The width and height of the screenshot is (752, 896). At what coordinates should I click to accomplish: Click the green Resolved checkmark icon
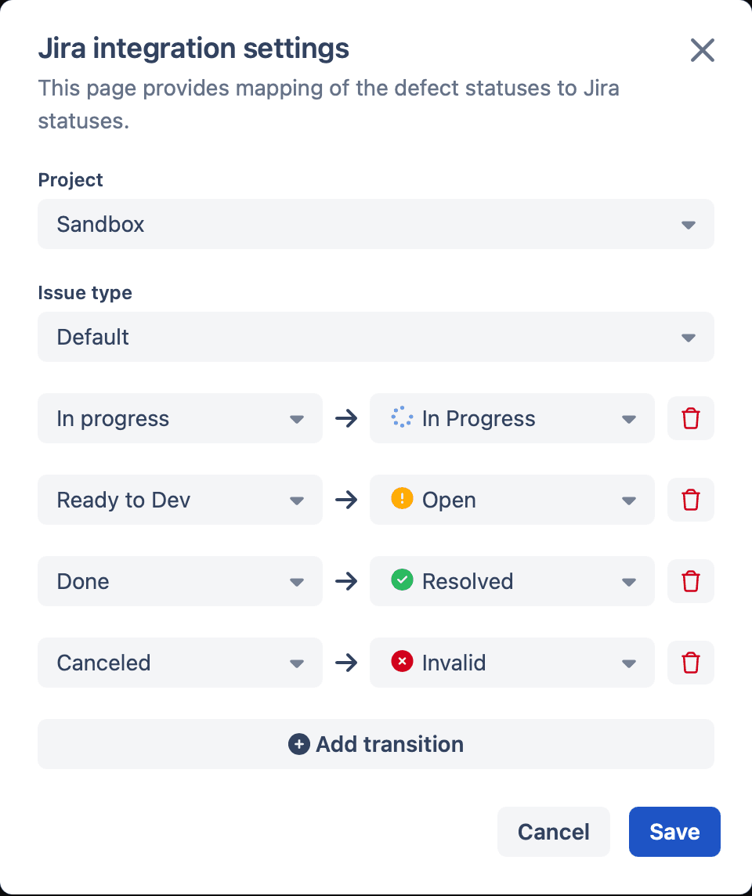(x=402, y=580)
